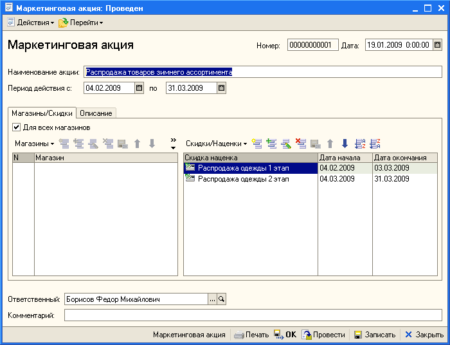Uncheck the Для всех магазинов checkbox
450x345 pixels.
[x=17, y=127]
